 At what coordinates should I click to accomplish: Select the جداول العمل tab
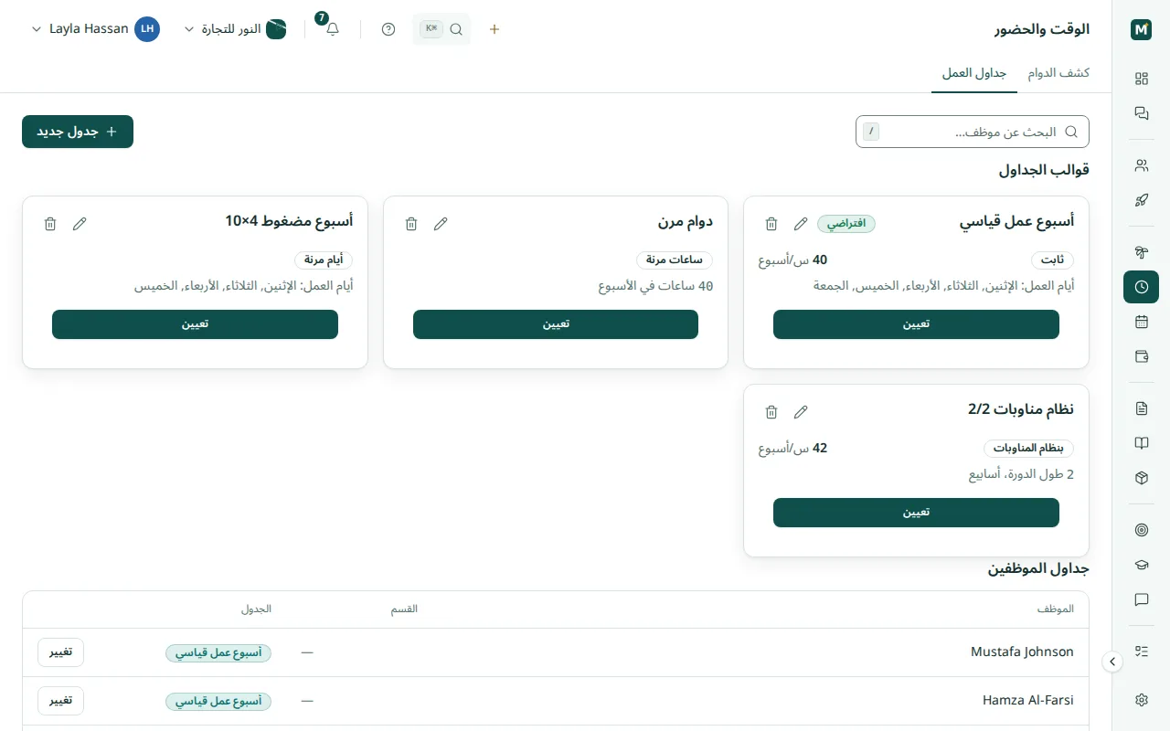point(974,73)
